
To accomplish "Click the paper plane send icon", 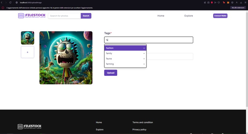I will [215, 2].
